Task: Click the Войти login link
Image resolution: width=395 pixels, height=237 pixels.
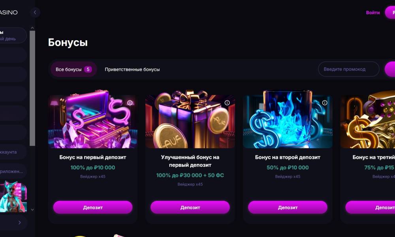Action: click(373, 13)
